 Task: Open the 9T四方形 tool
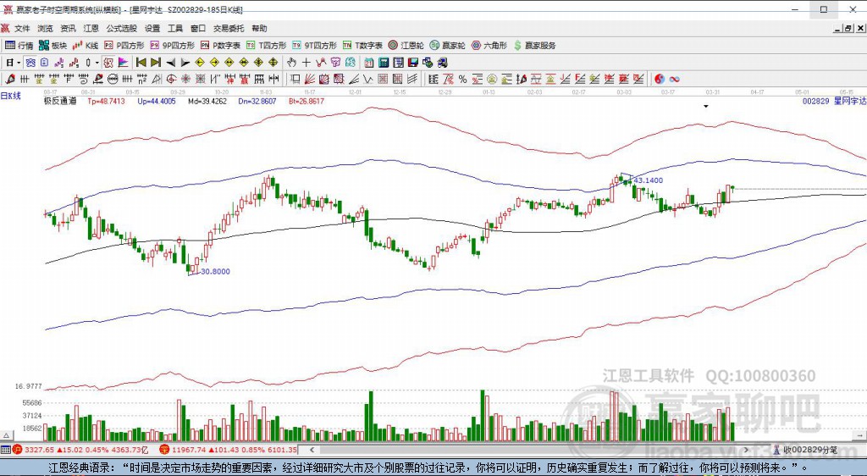click(x=314, y=46)
